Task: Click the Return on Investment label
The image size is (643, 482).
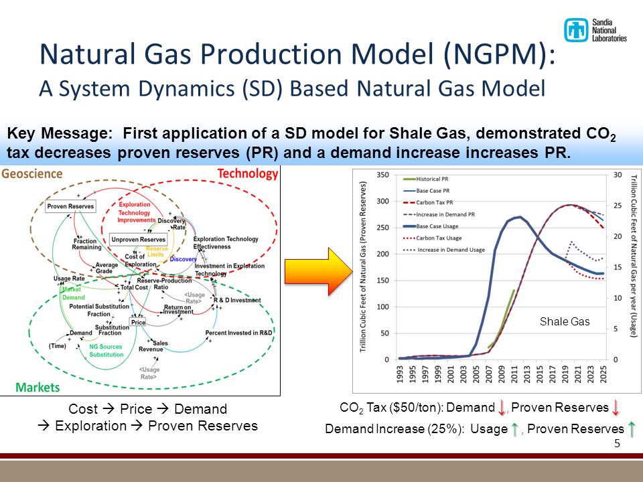Action: tap(178, 309)
